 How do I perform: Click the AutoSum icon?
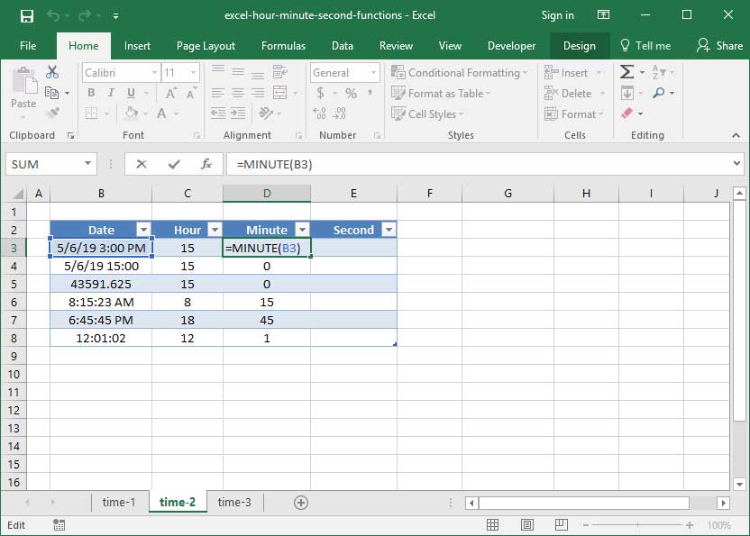[625, 70]
